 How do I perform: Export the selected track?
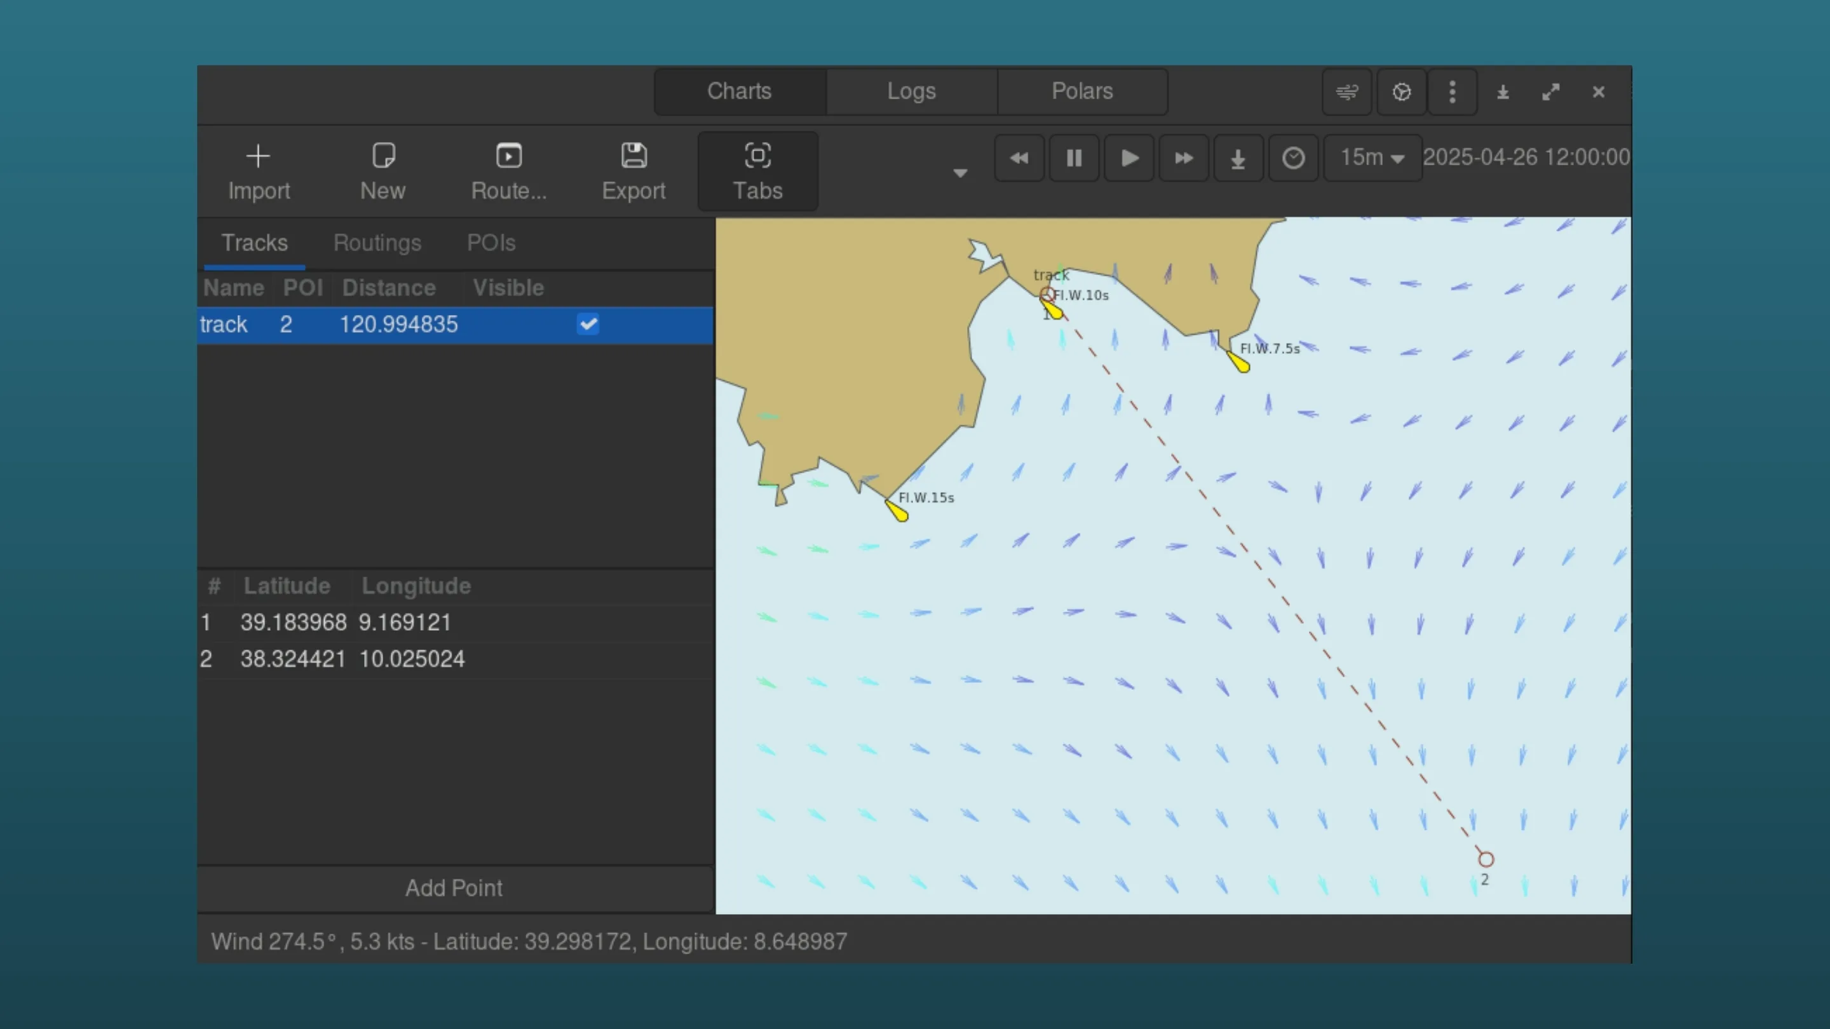click(x=634, y=170)
